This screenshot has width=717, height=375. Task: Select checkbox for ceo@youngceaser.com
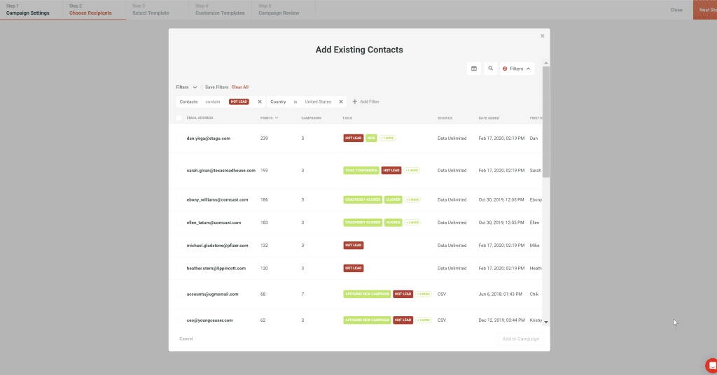(x=179, y=320)
